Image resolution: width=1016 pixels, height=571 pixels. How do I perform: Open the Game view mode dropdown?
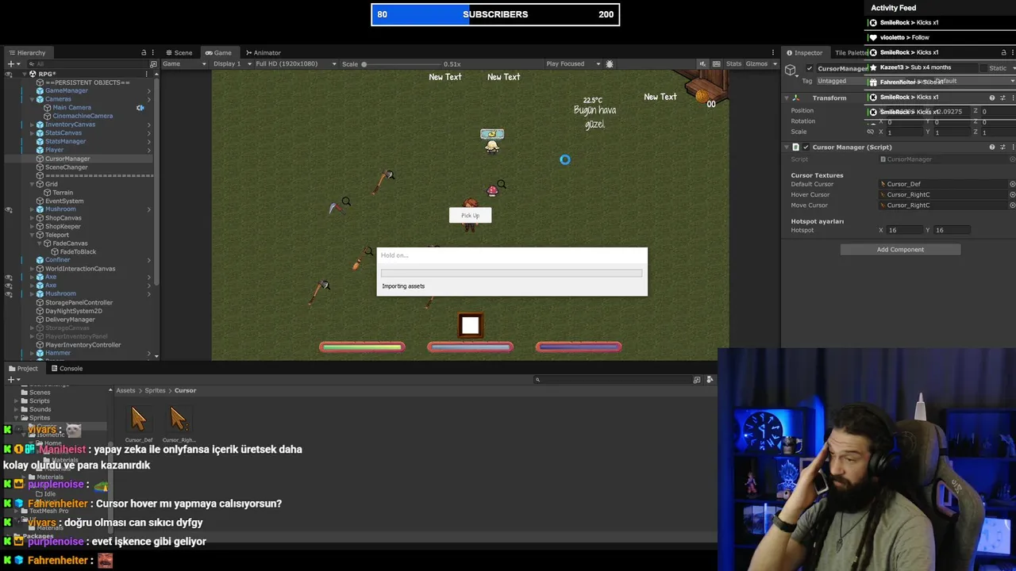183,63
